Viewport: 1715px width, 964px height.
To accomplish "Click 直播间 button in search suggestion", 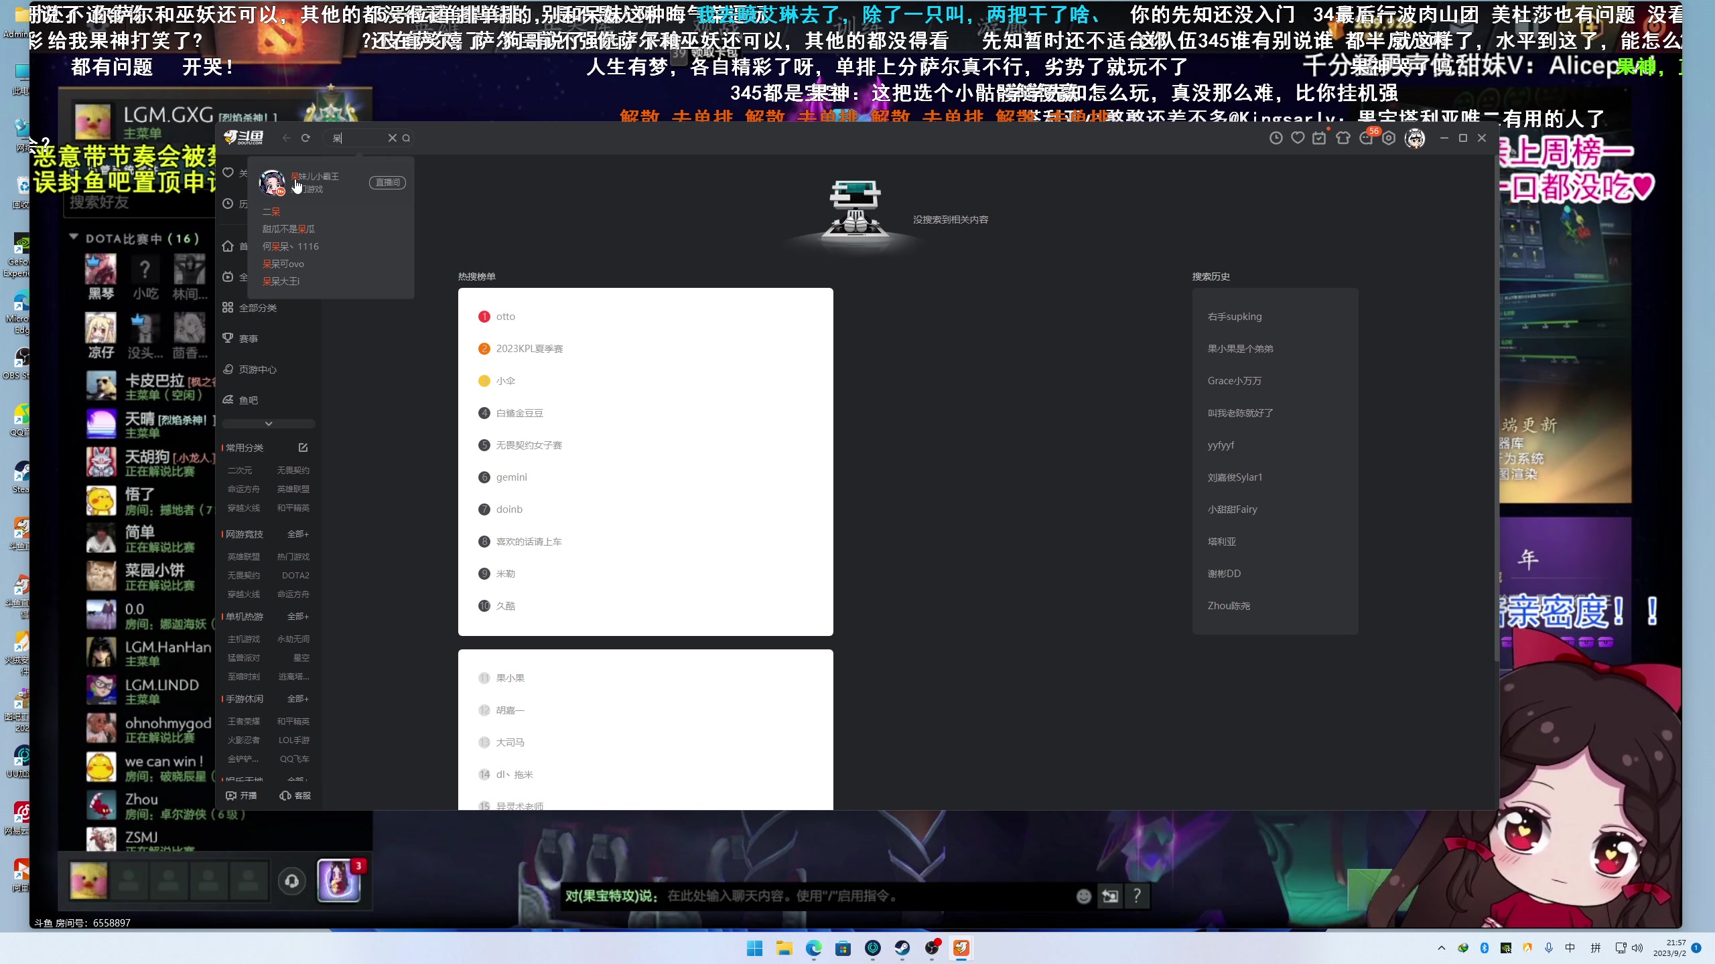I will tap(387, 182).
